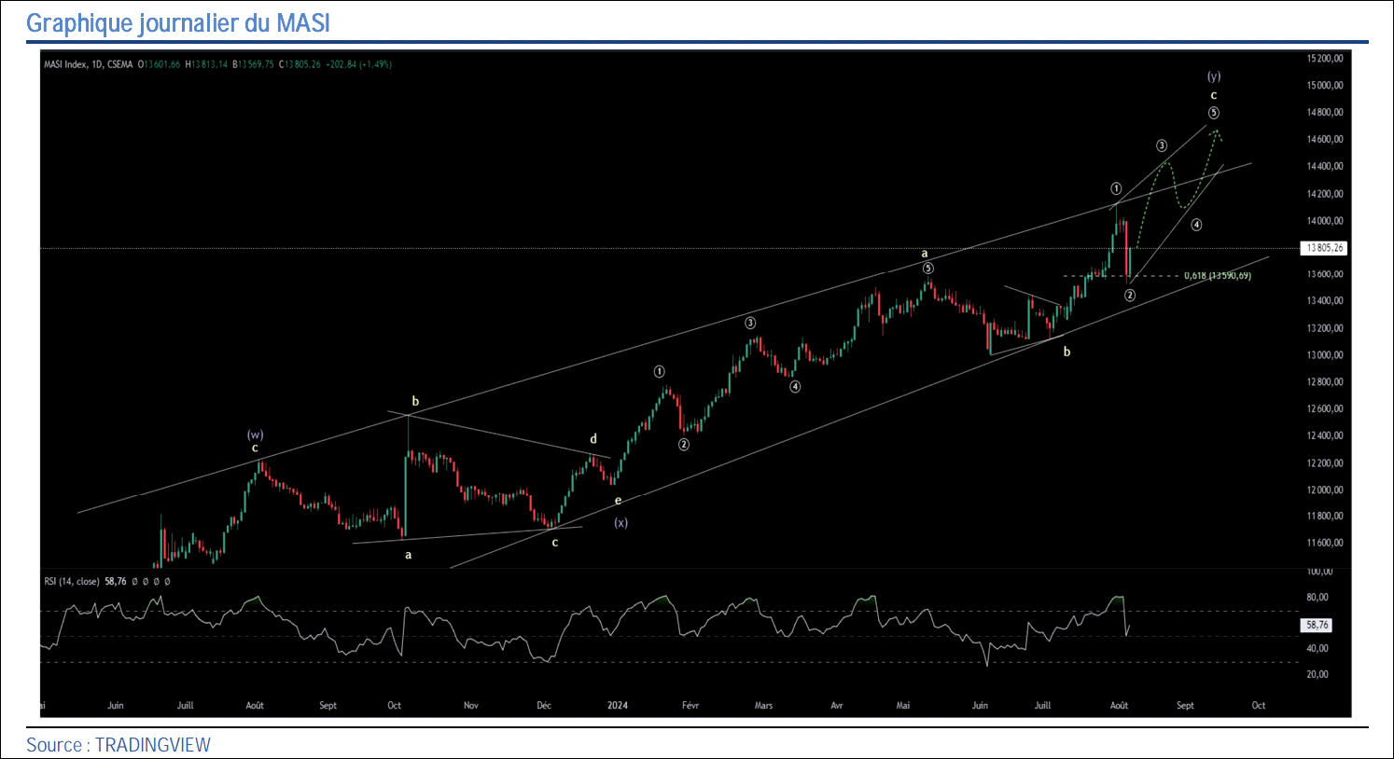The height and width of the screenshot is (759, 1394).
Task: Select the RSI (14, close) indicator label
Action: click(x=72, y=581)
